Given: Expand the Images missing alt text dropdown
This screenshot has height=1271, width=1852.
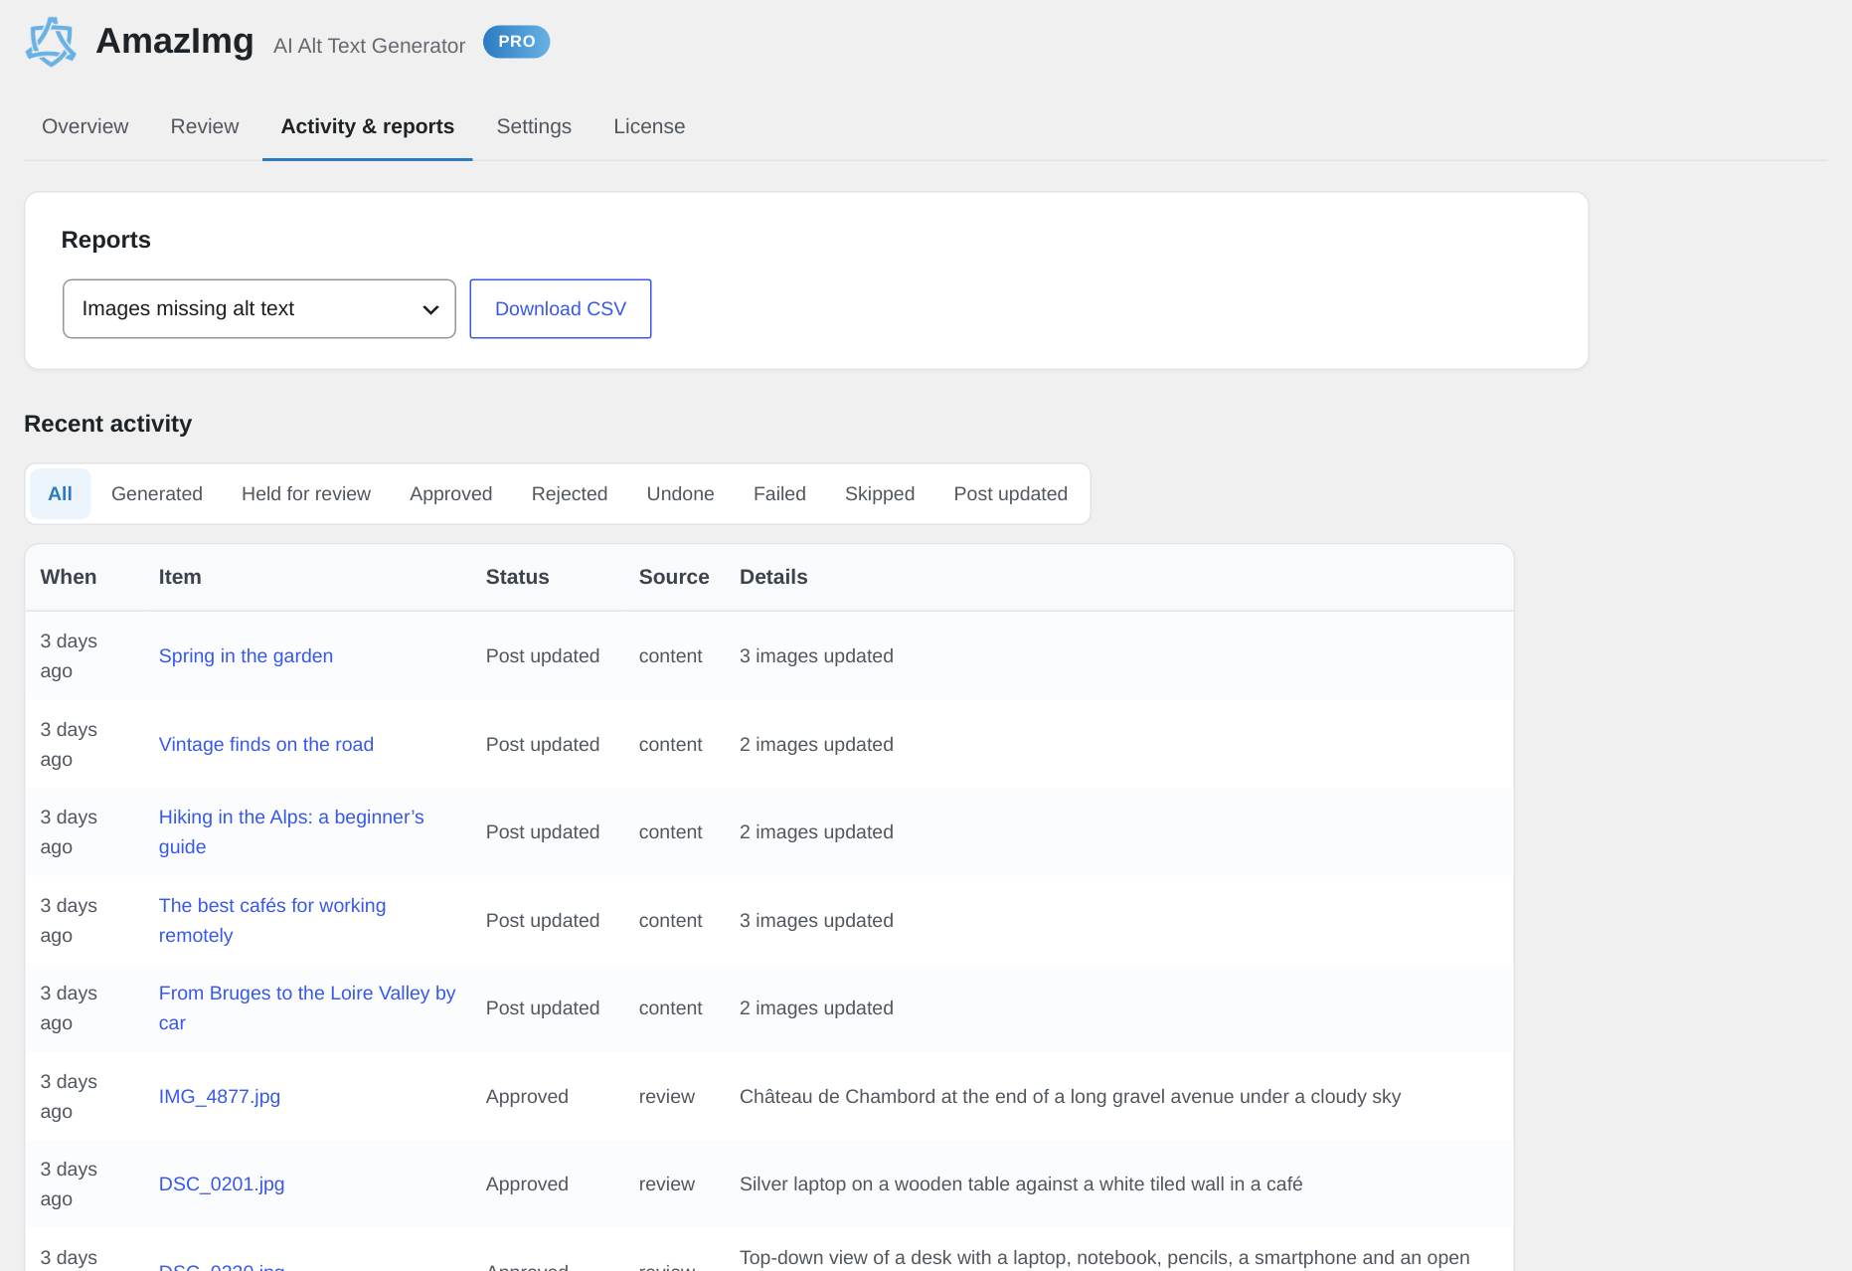Looking at the screenshot, I should point(259,308).
